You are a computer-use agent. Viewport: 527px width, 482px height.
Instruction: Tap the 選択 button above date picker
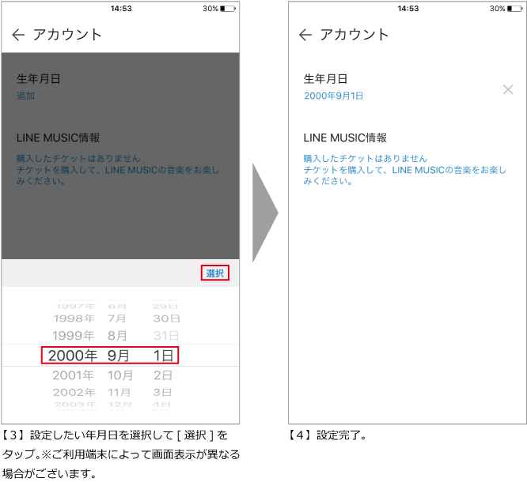[x=214, y=273]
